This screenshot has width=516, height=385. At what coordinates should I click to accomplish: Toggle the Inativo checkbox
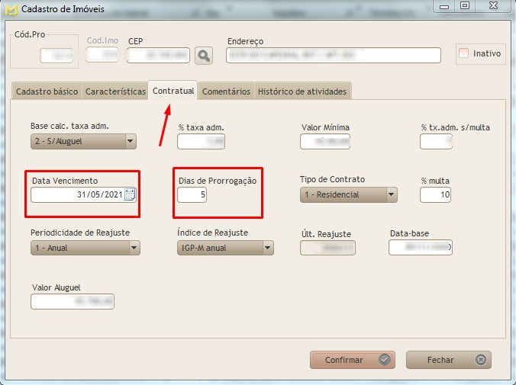click(x=464, y=53)
